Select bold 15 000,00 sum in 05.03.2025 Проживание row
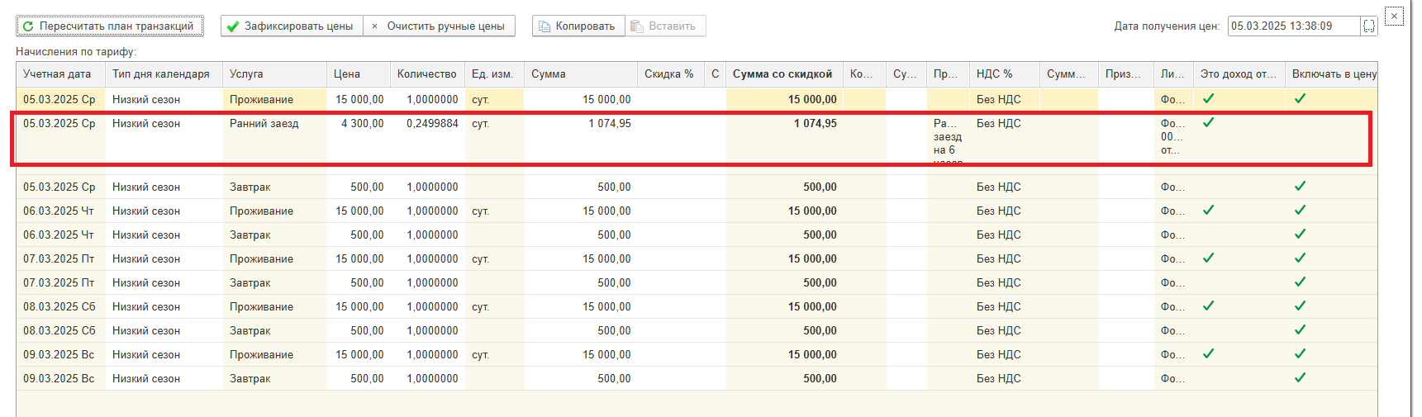The width and height of the screenshot is (1422, 417). pos(784,99)
